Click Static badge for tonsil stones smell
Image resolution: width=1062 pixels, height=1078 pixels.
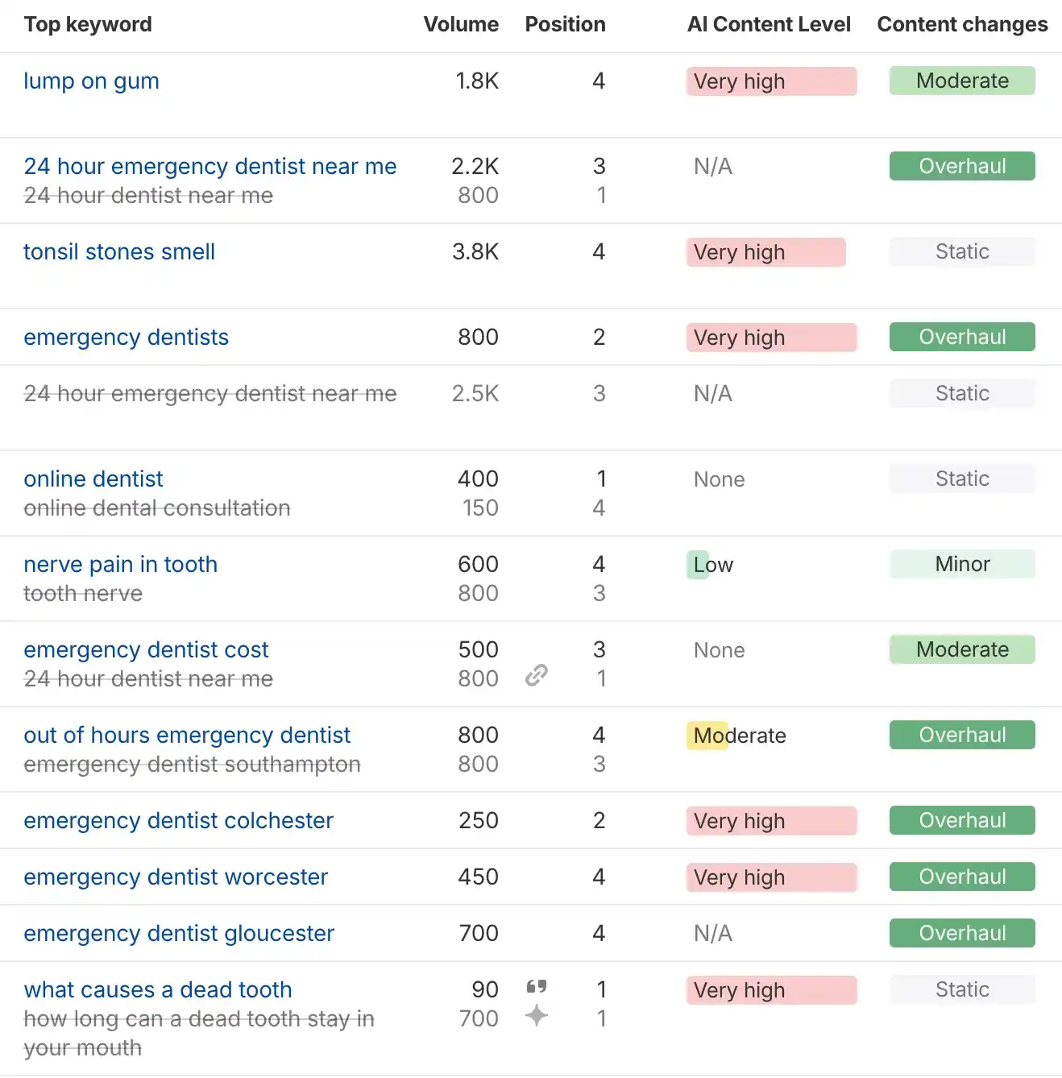(x=962, y=252)
